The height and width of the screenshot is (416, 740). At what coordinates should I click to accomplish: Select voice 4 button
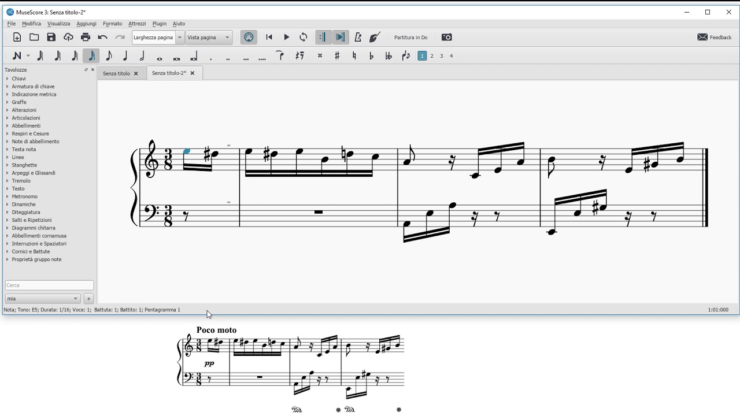point(452,56)
